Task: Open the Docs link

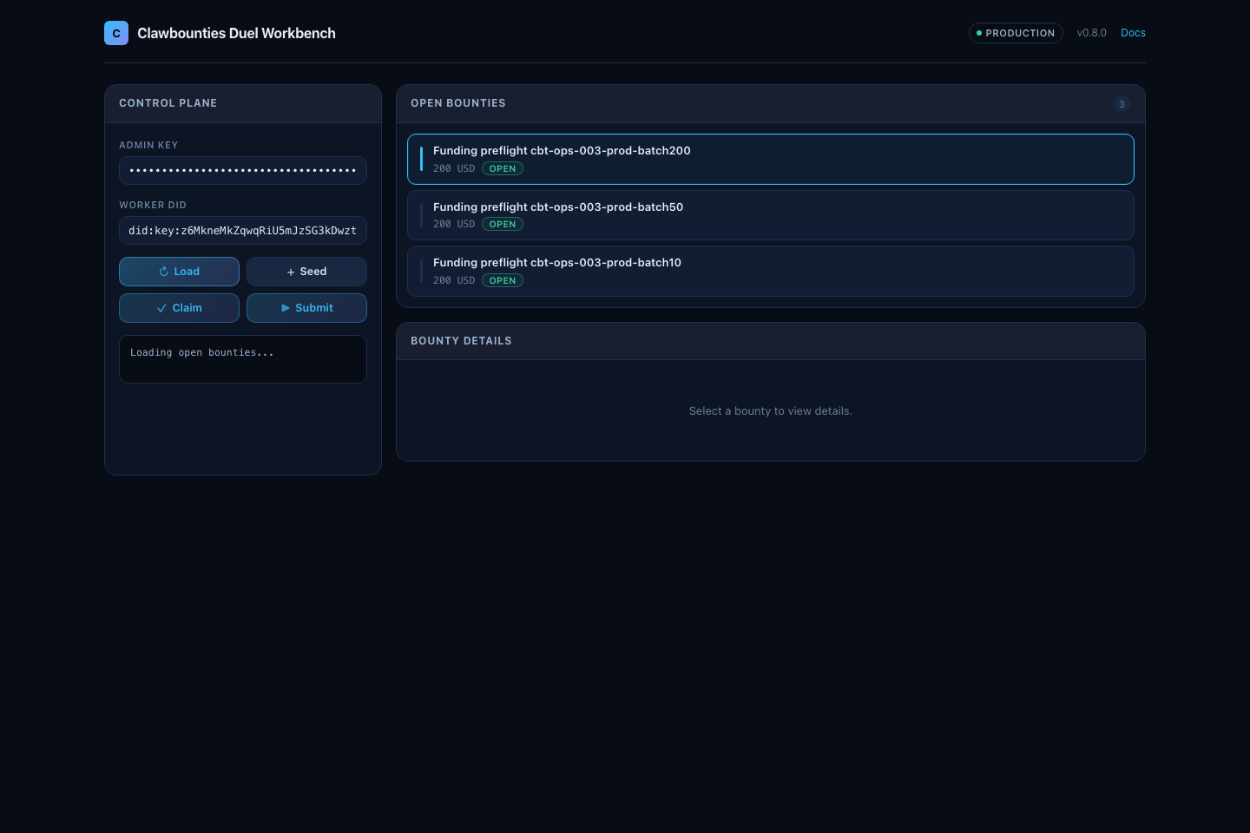Action: (x=1133, y=33)
